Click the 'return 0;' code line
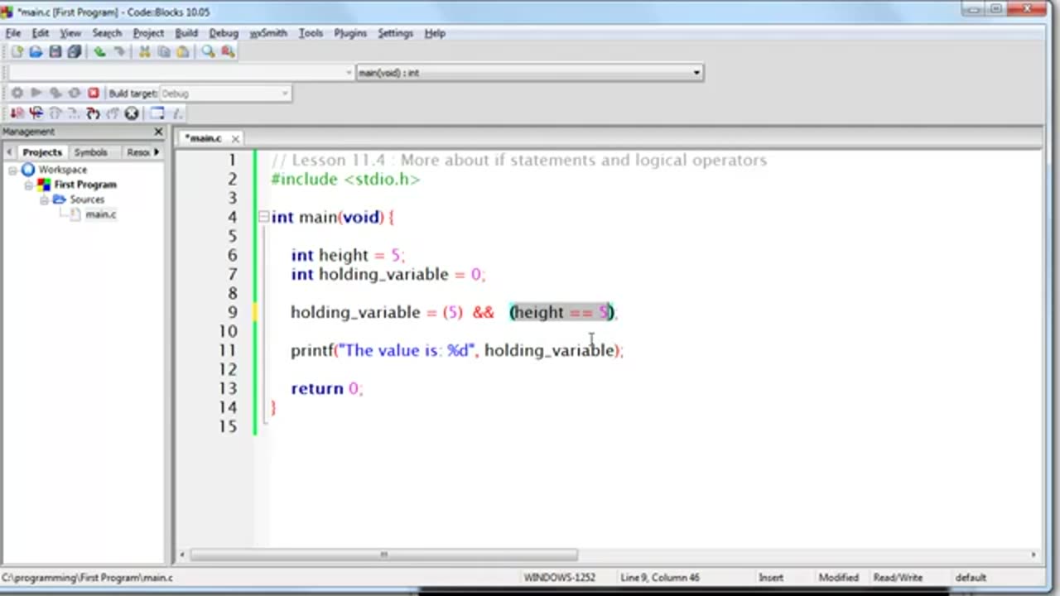This screenshot has width=1060, height=596. click(x=326, y=388)
